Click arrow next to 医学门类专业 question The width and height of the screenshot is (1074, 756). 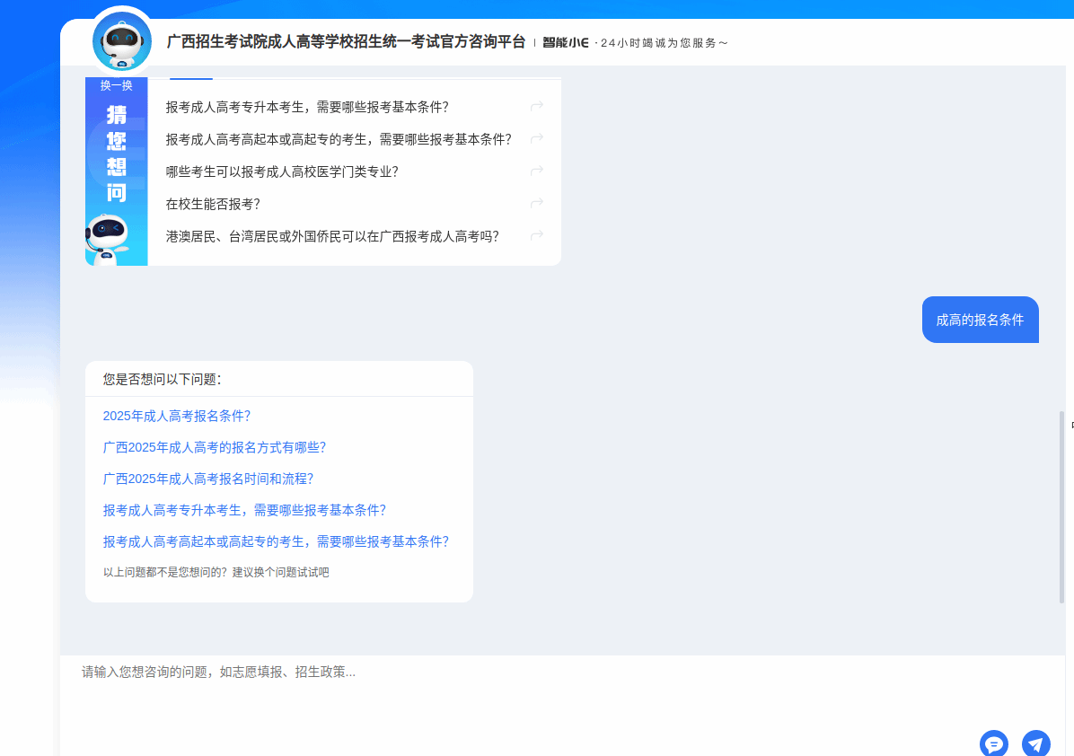[537, 171]
